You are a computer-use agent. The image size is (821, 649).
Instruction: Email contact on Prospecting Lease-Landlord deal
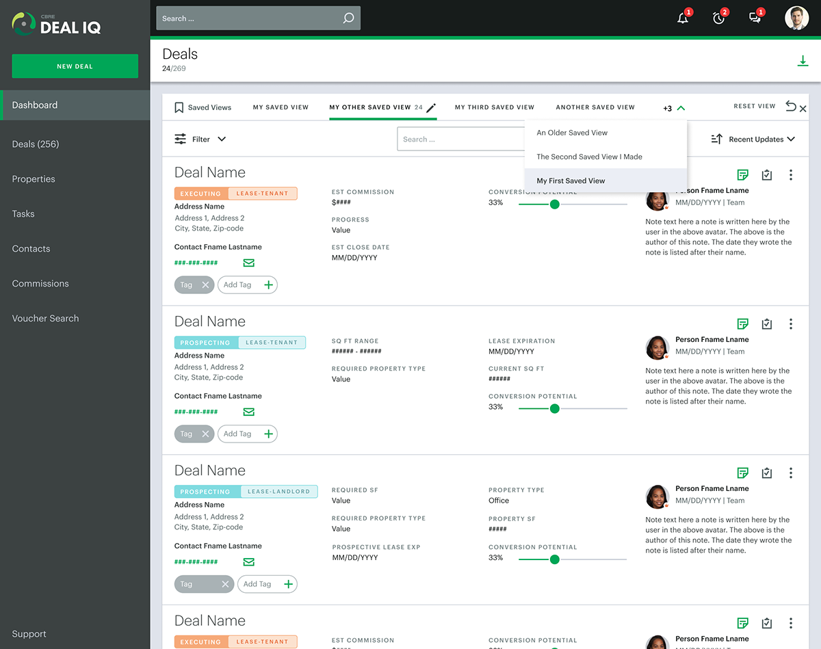click(x=249, y=562)
